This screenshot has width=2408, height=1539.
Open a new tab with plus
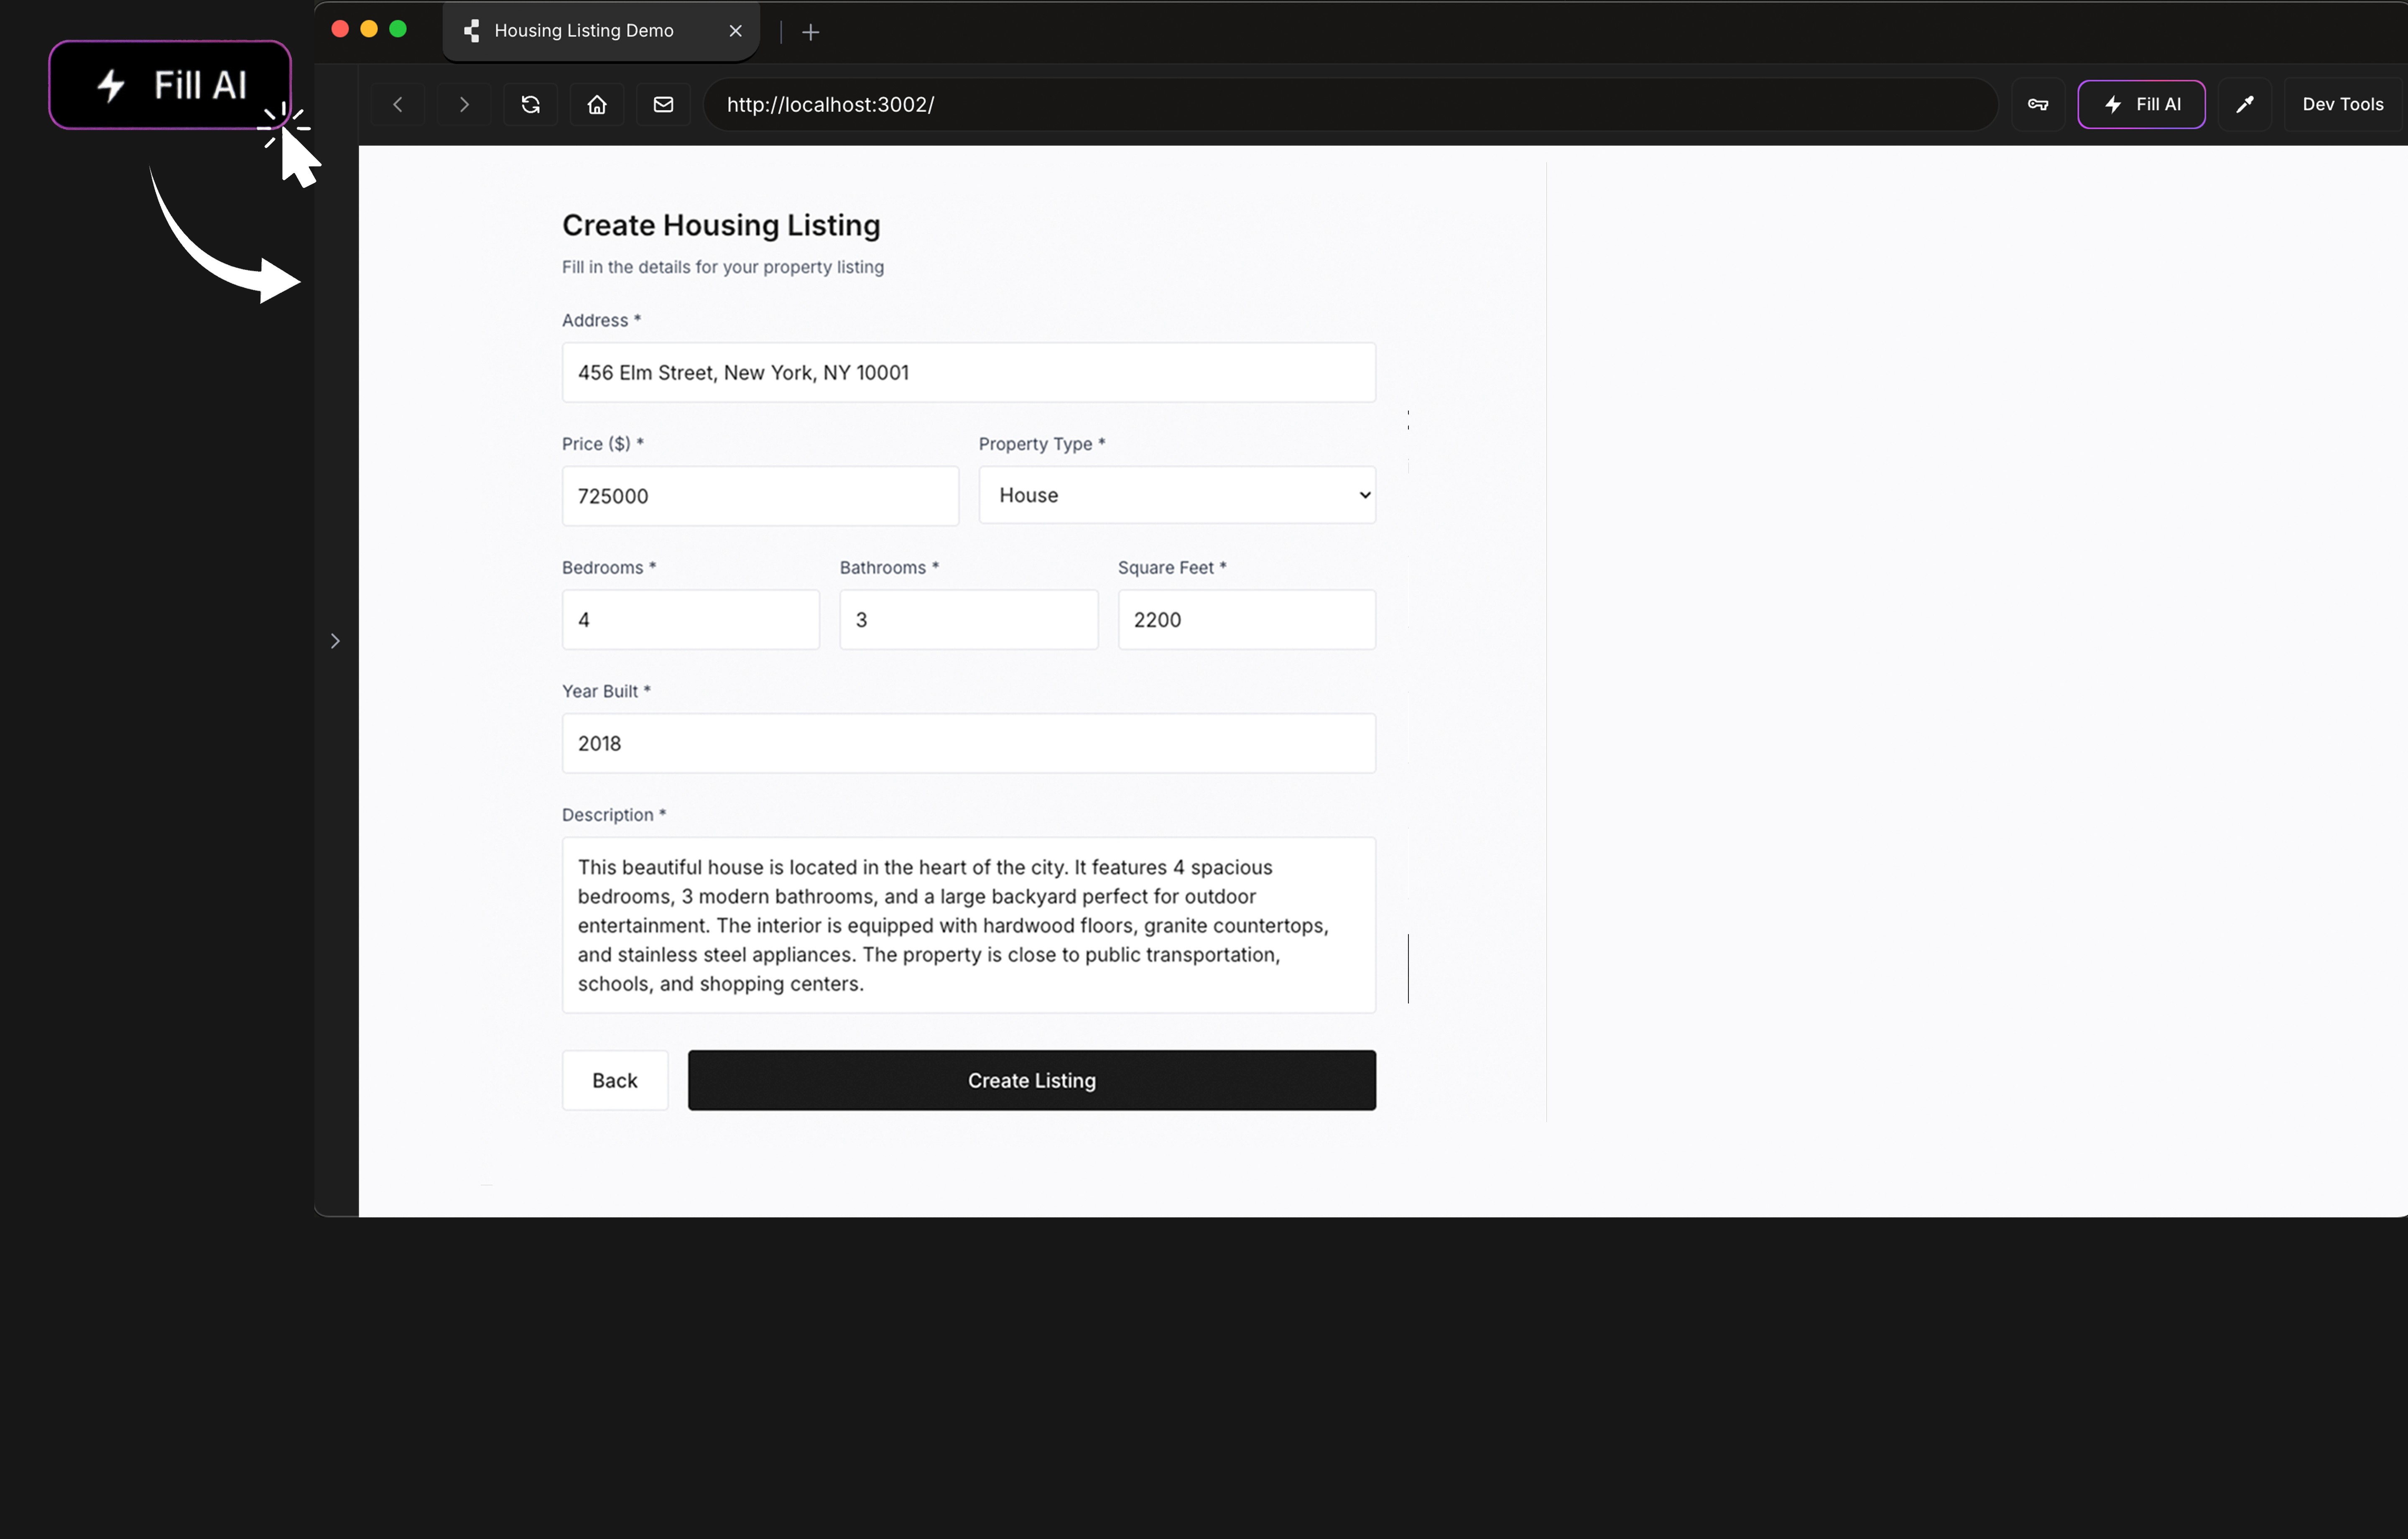click(811, 32)
